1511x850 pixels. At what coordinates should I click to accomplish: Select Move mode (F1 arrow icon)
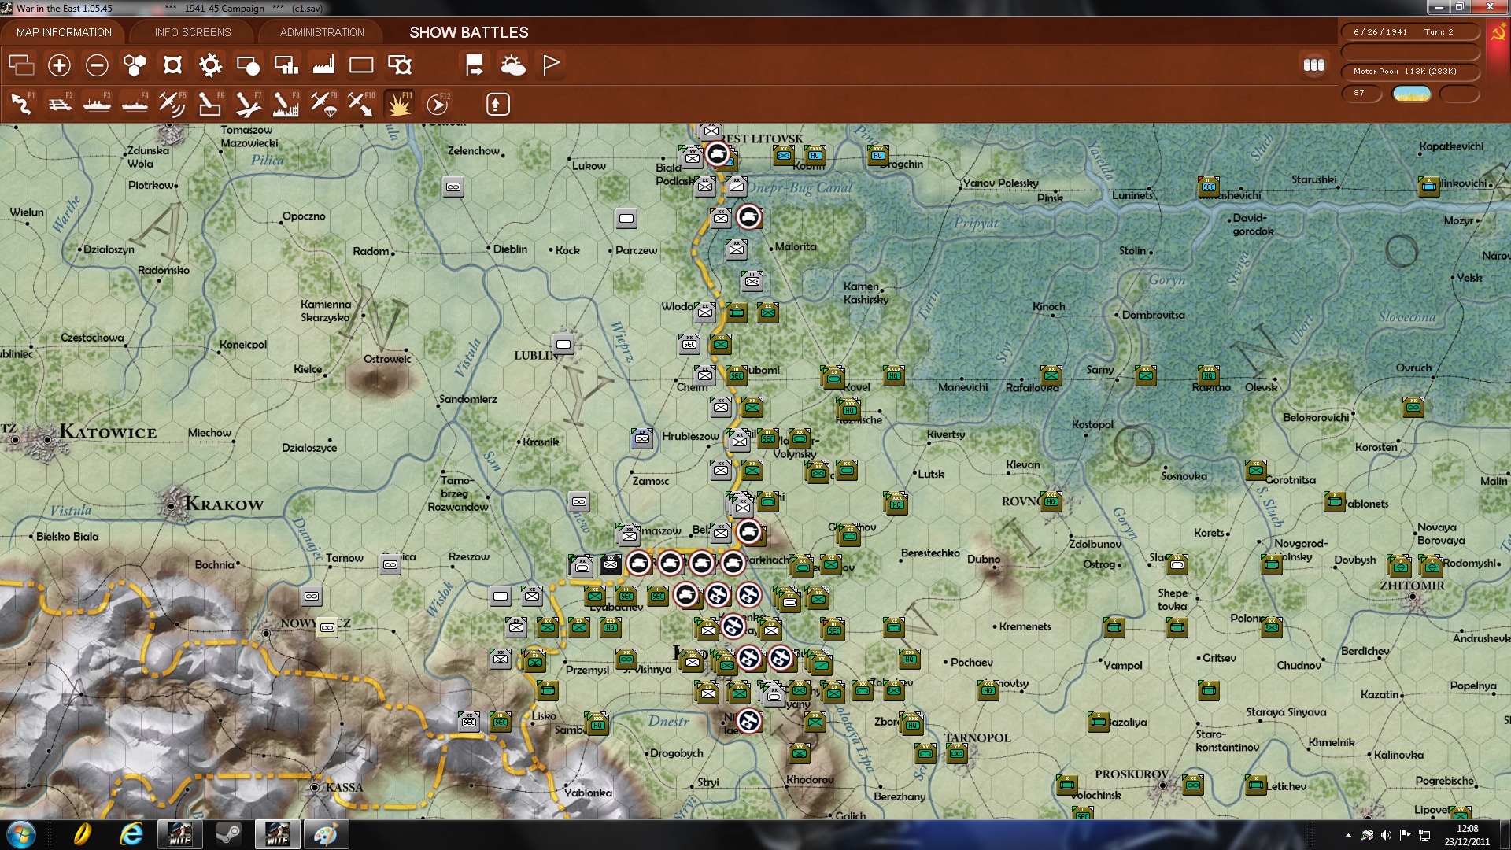tap(21, 104)
